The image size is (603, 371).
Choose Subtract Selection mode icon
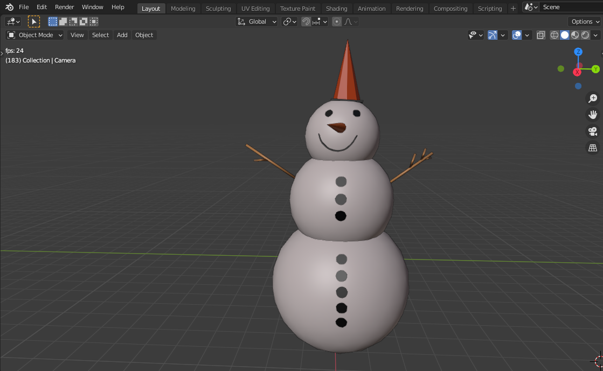(73, 22)
